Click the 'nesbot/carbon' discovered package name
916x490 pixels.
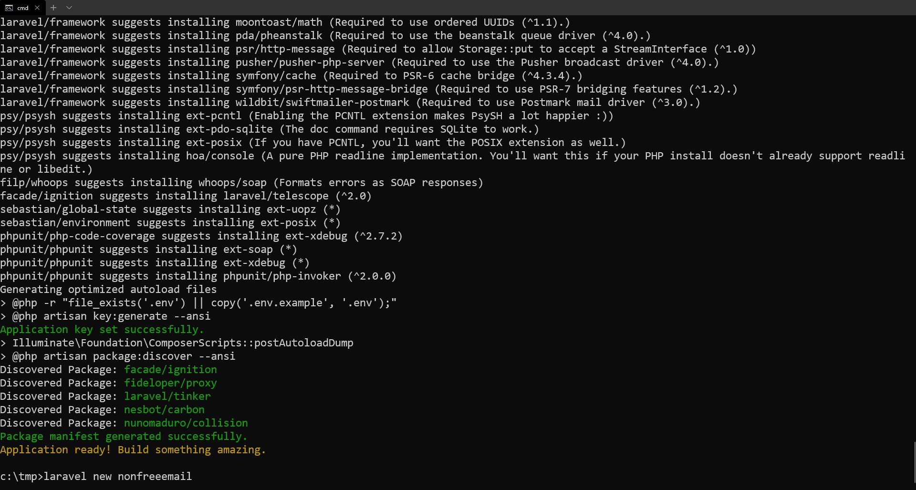(164, 409)
